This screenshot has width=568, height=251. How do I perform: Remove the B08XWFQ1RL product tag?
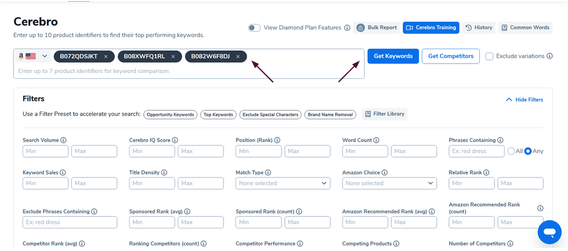[x=173, y=57]
